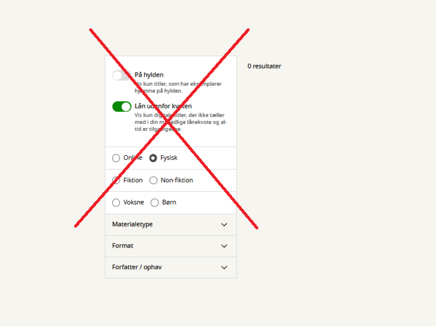The height and width of the screenshot is (326, 436).
Task: Choose the Non-fiktion radio option
Action: pyautogui.click(x=153, y=180)
